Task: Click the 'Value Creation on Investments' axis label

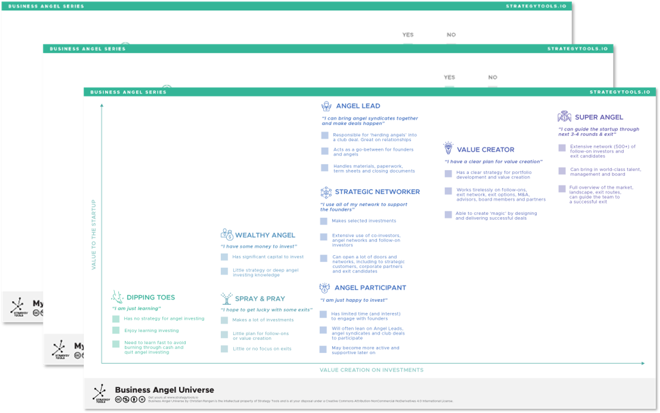Action: click(371, 370)
